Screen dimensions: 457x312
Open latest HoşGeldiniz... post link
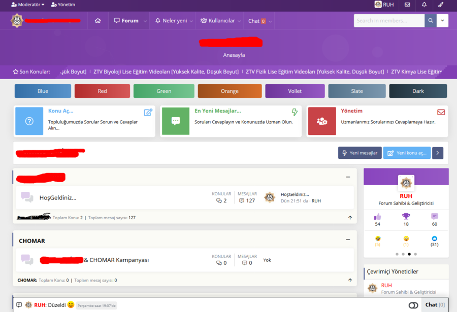[295, 194]
